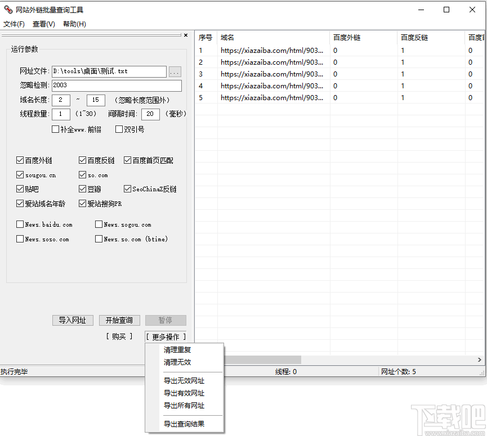Click the ... browse button beside 网址文件
The height and width of the screenshot is (436, 487).
coord(175,71)
